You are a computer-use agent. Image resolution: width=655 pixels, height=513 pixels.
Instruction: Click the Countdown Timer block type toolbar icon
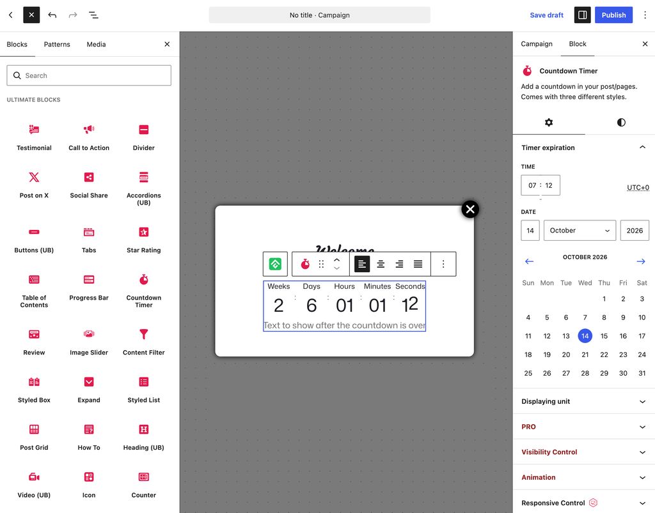[x=305, y=264]
